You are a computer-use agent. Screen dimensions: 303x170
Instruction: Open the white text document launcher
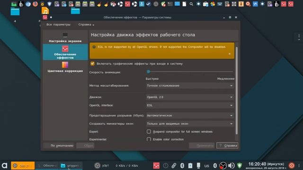pos(184,4)
